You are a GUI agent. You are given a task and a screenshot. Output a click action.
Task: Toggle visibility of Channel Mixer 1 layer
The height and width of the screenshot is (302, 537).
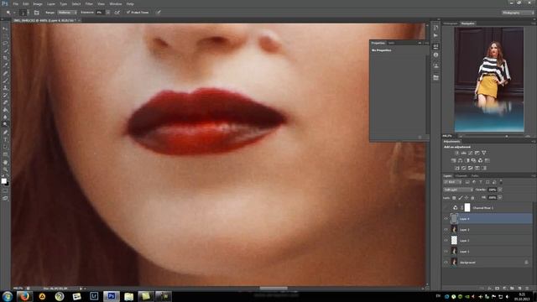pos(446,208)
